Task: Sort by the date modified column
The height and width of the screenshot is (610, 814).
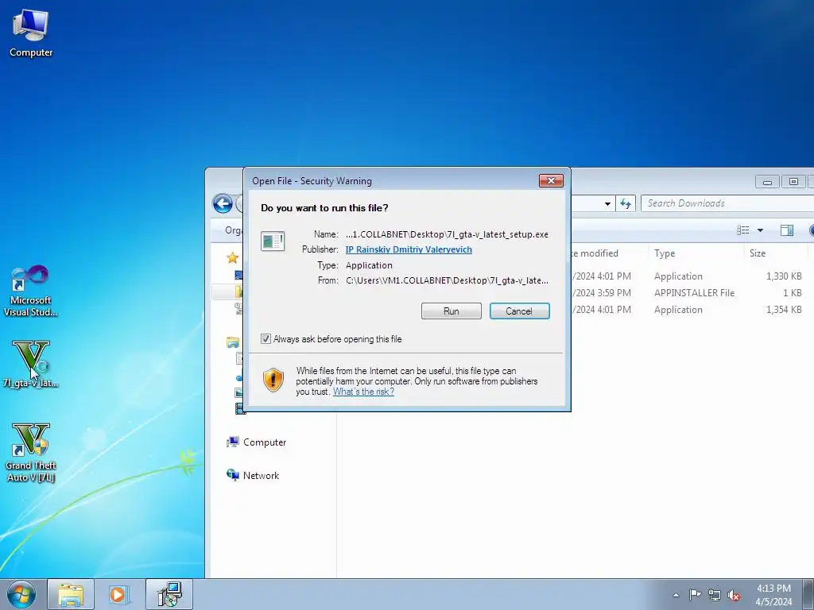Action: [595, 253]
